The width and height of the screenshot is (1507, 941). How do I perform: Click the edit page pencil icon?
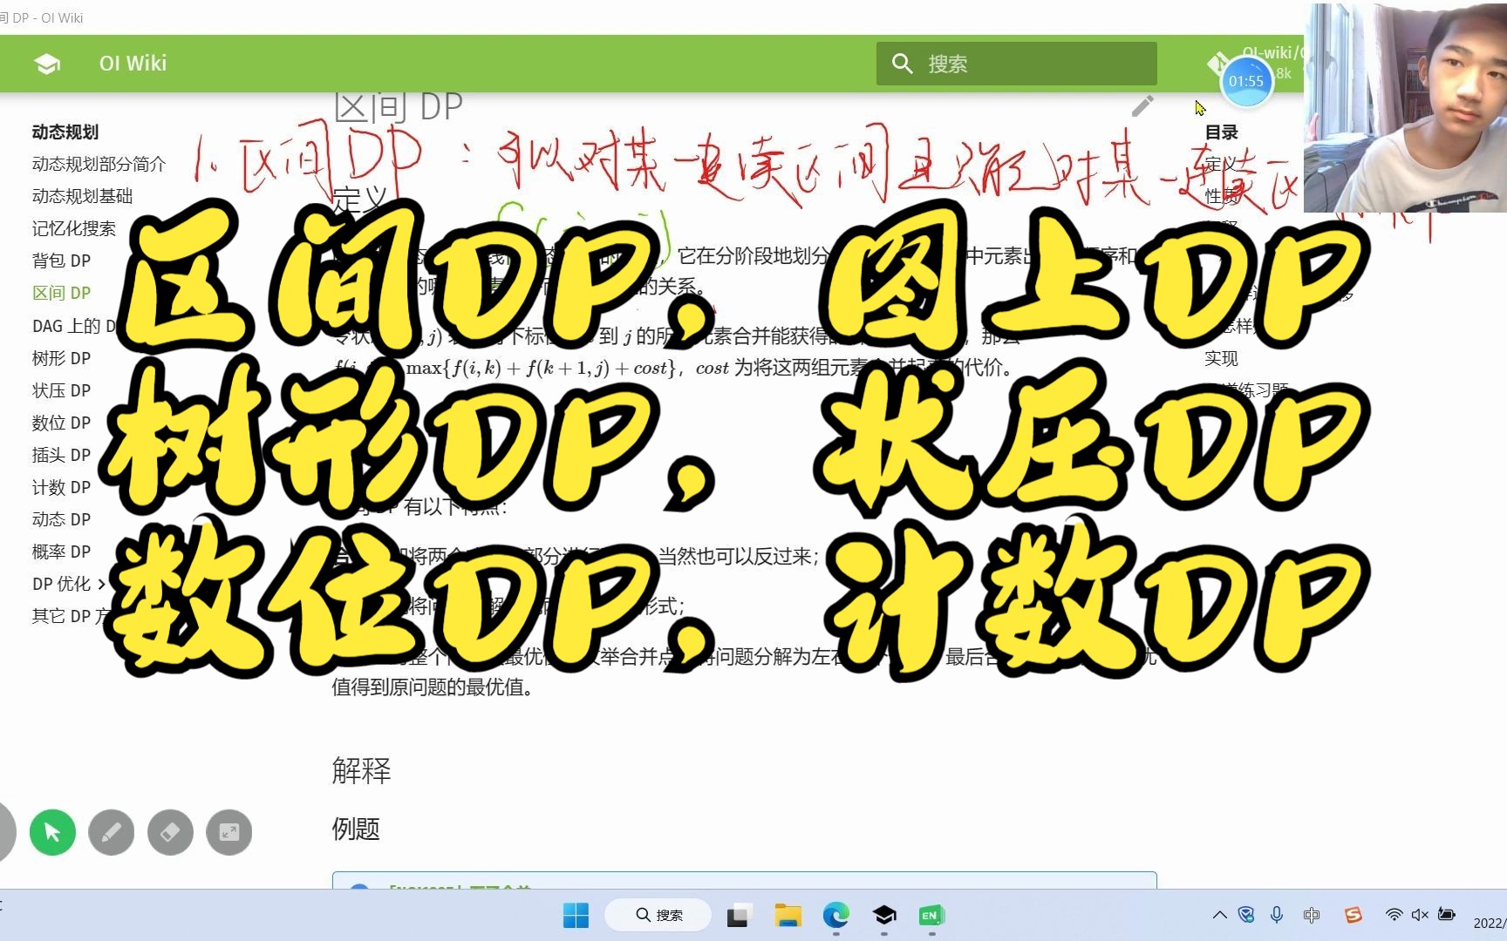(1142, 106)
